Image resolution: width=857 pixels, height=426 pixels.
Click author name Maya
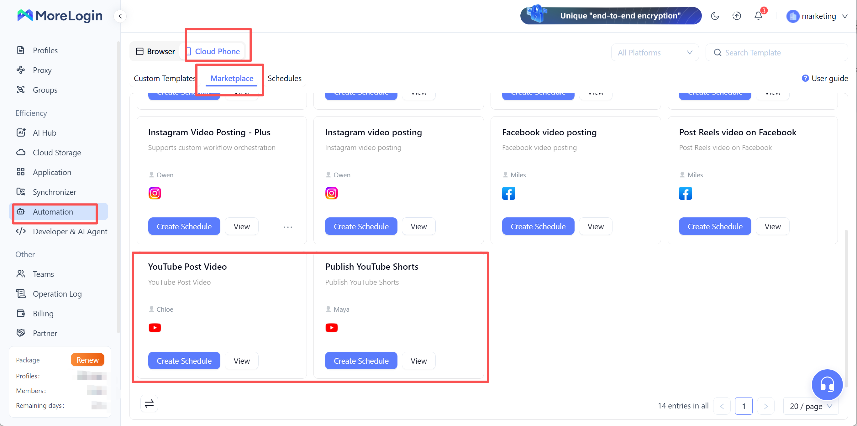coord(341,309)
